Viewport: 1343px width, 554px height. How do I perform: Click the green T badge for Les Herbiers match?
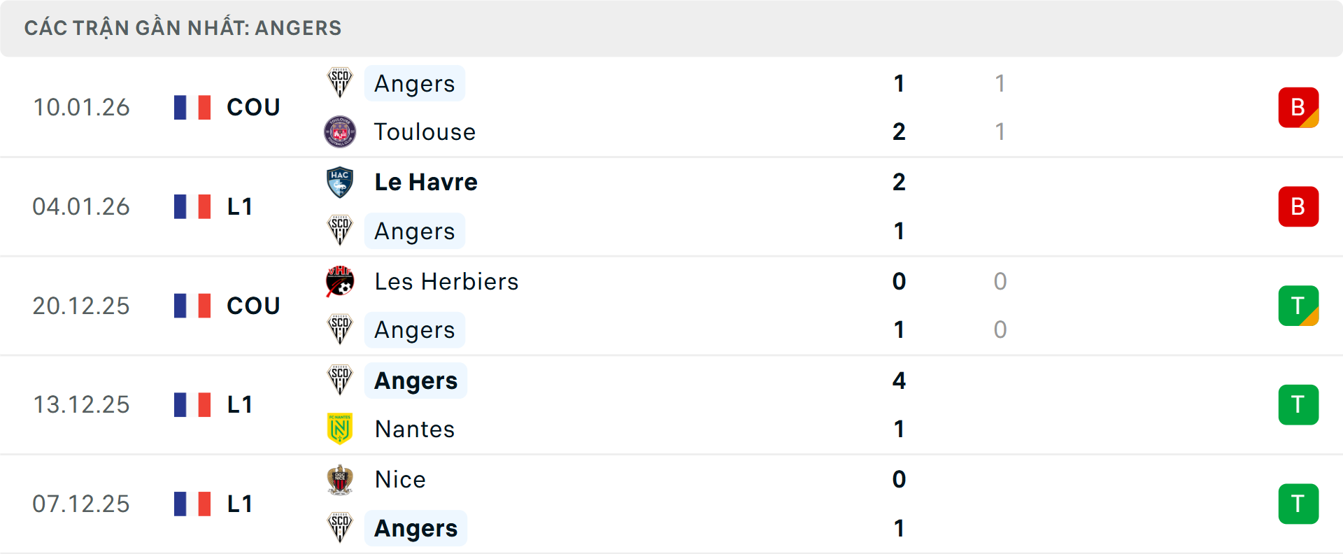click(x=1298, y=306)
